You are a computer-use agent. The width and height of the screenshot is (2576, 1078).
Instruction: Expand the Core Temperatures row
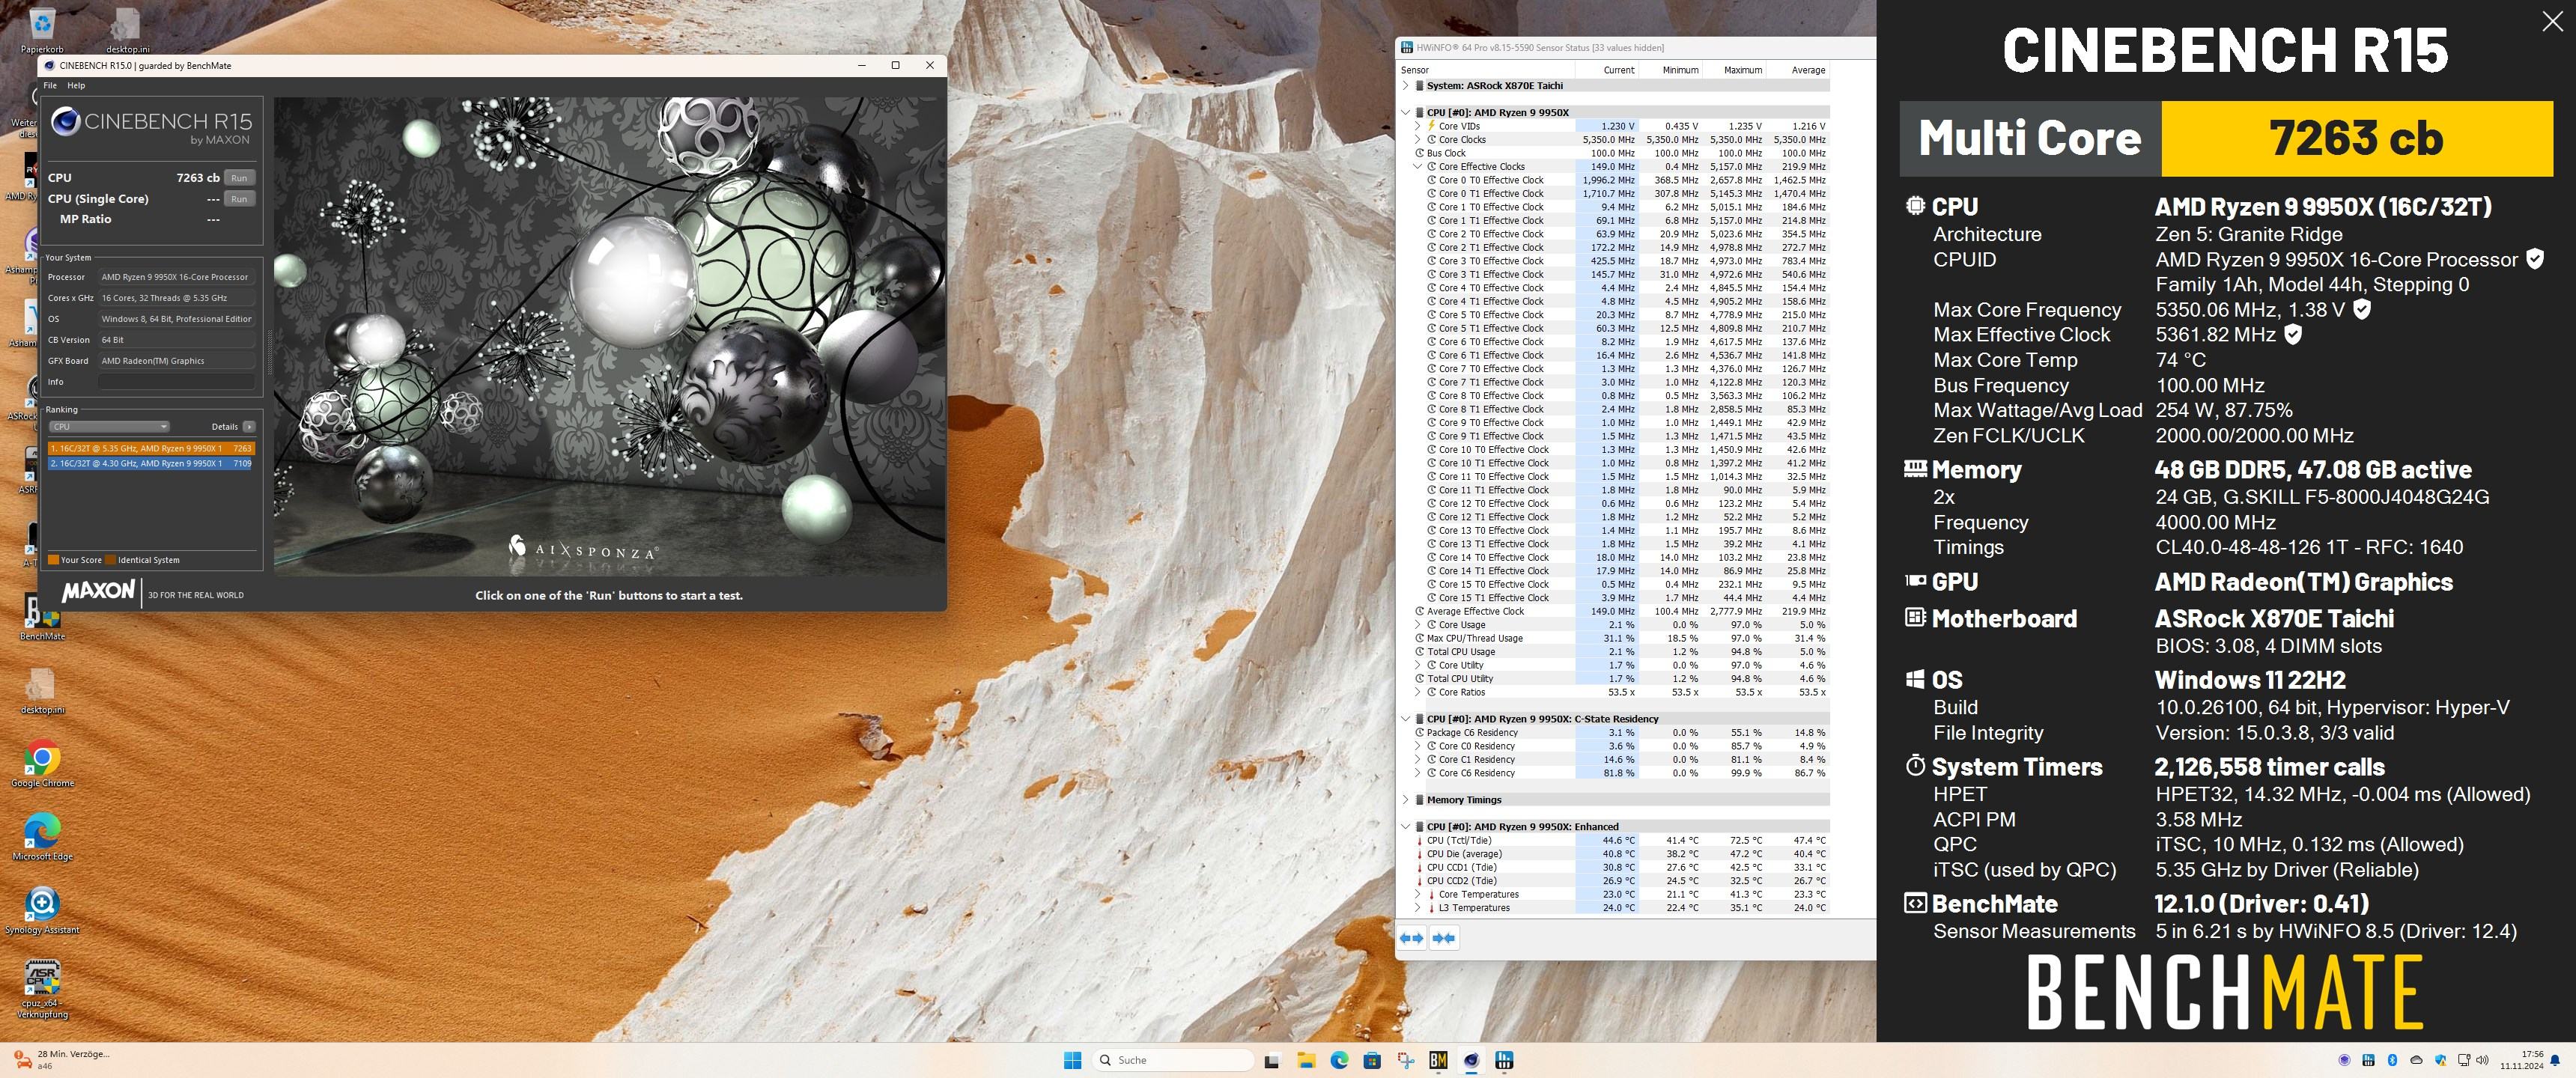(1418, 895)
